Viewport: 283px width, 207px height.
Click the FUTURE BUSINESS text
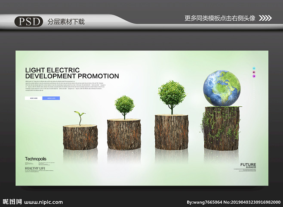(x=248, y=165)
